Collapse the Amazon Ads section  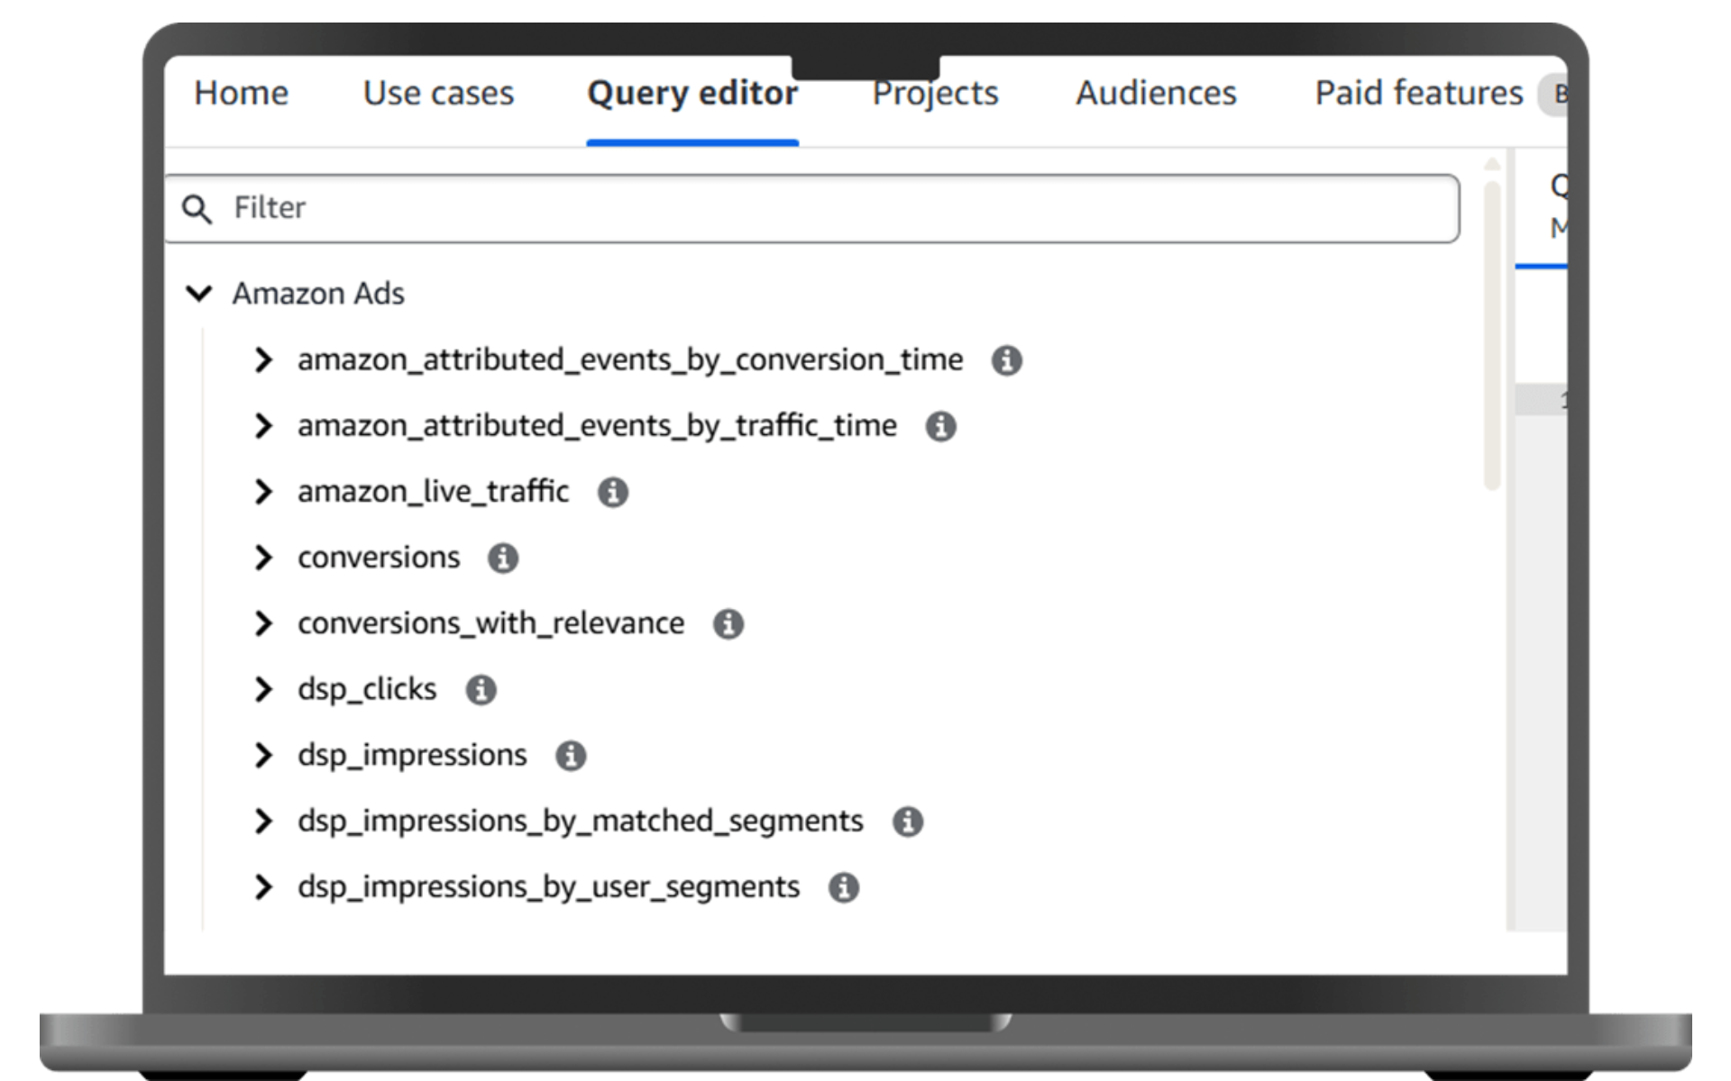pyautogui.click(x=199, y=293)
